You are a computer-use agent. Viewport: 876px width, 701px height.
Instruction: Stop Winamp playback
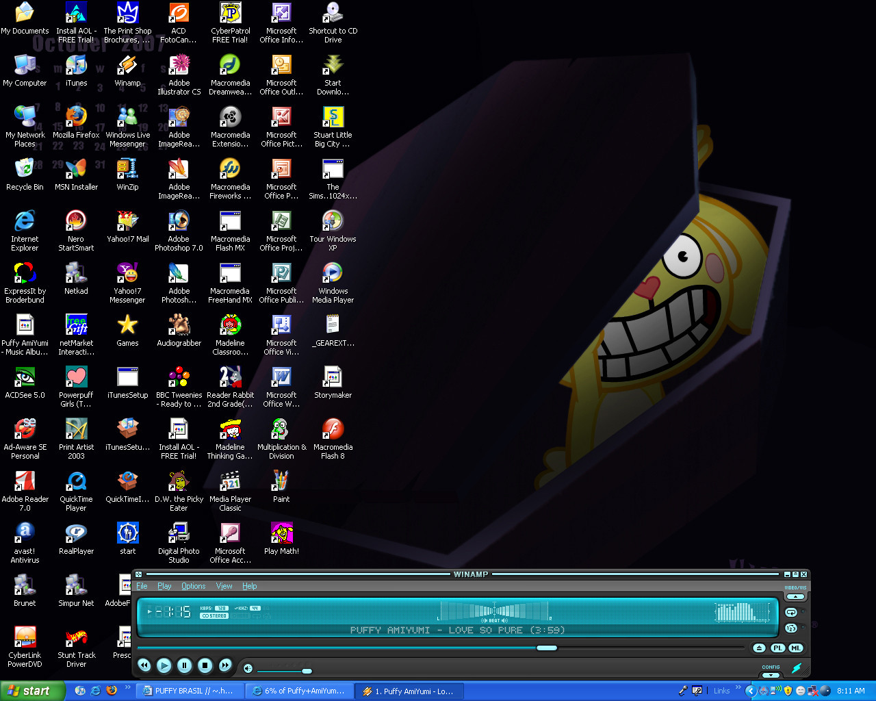point(205,665)
